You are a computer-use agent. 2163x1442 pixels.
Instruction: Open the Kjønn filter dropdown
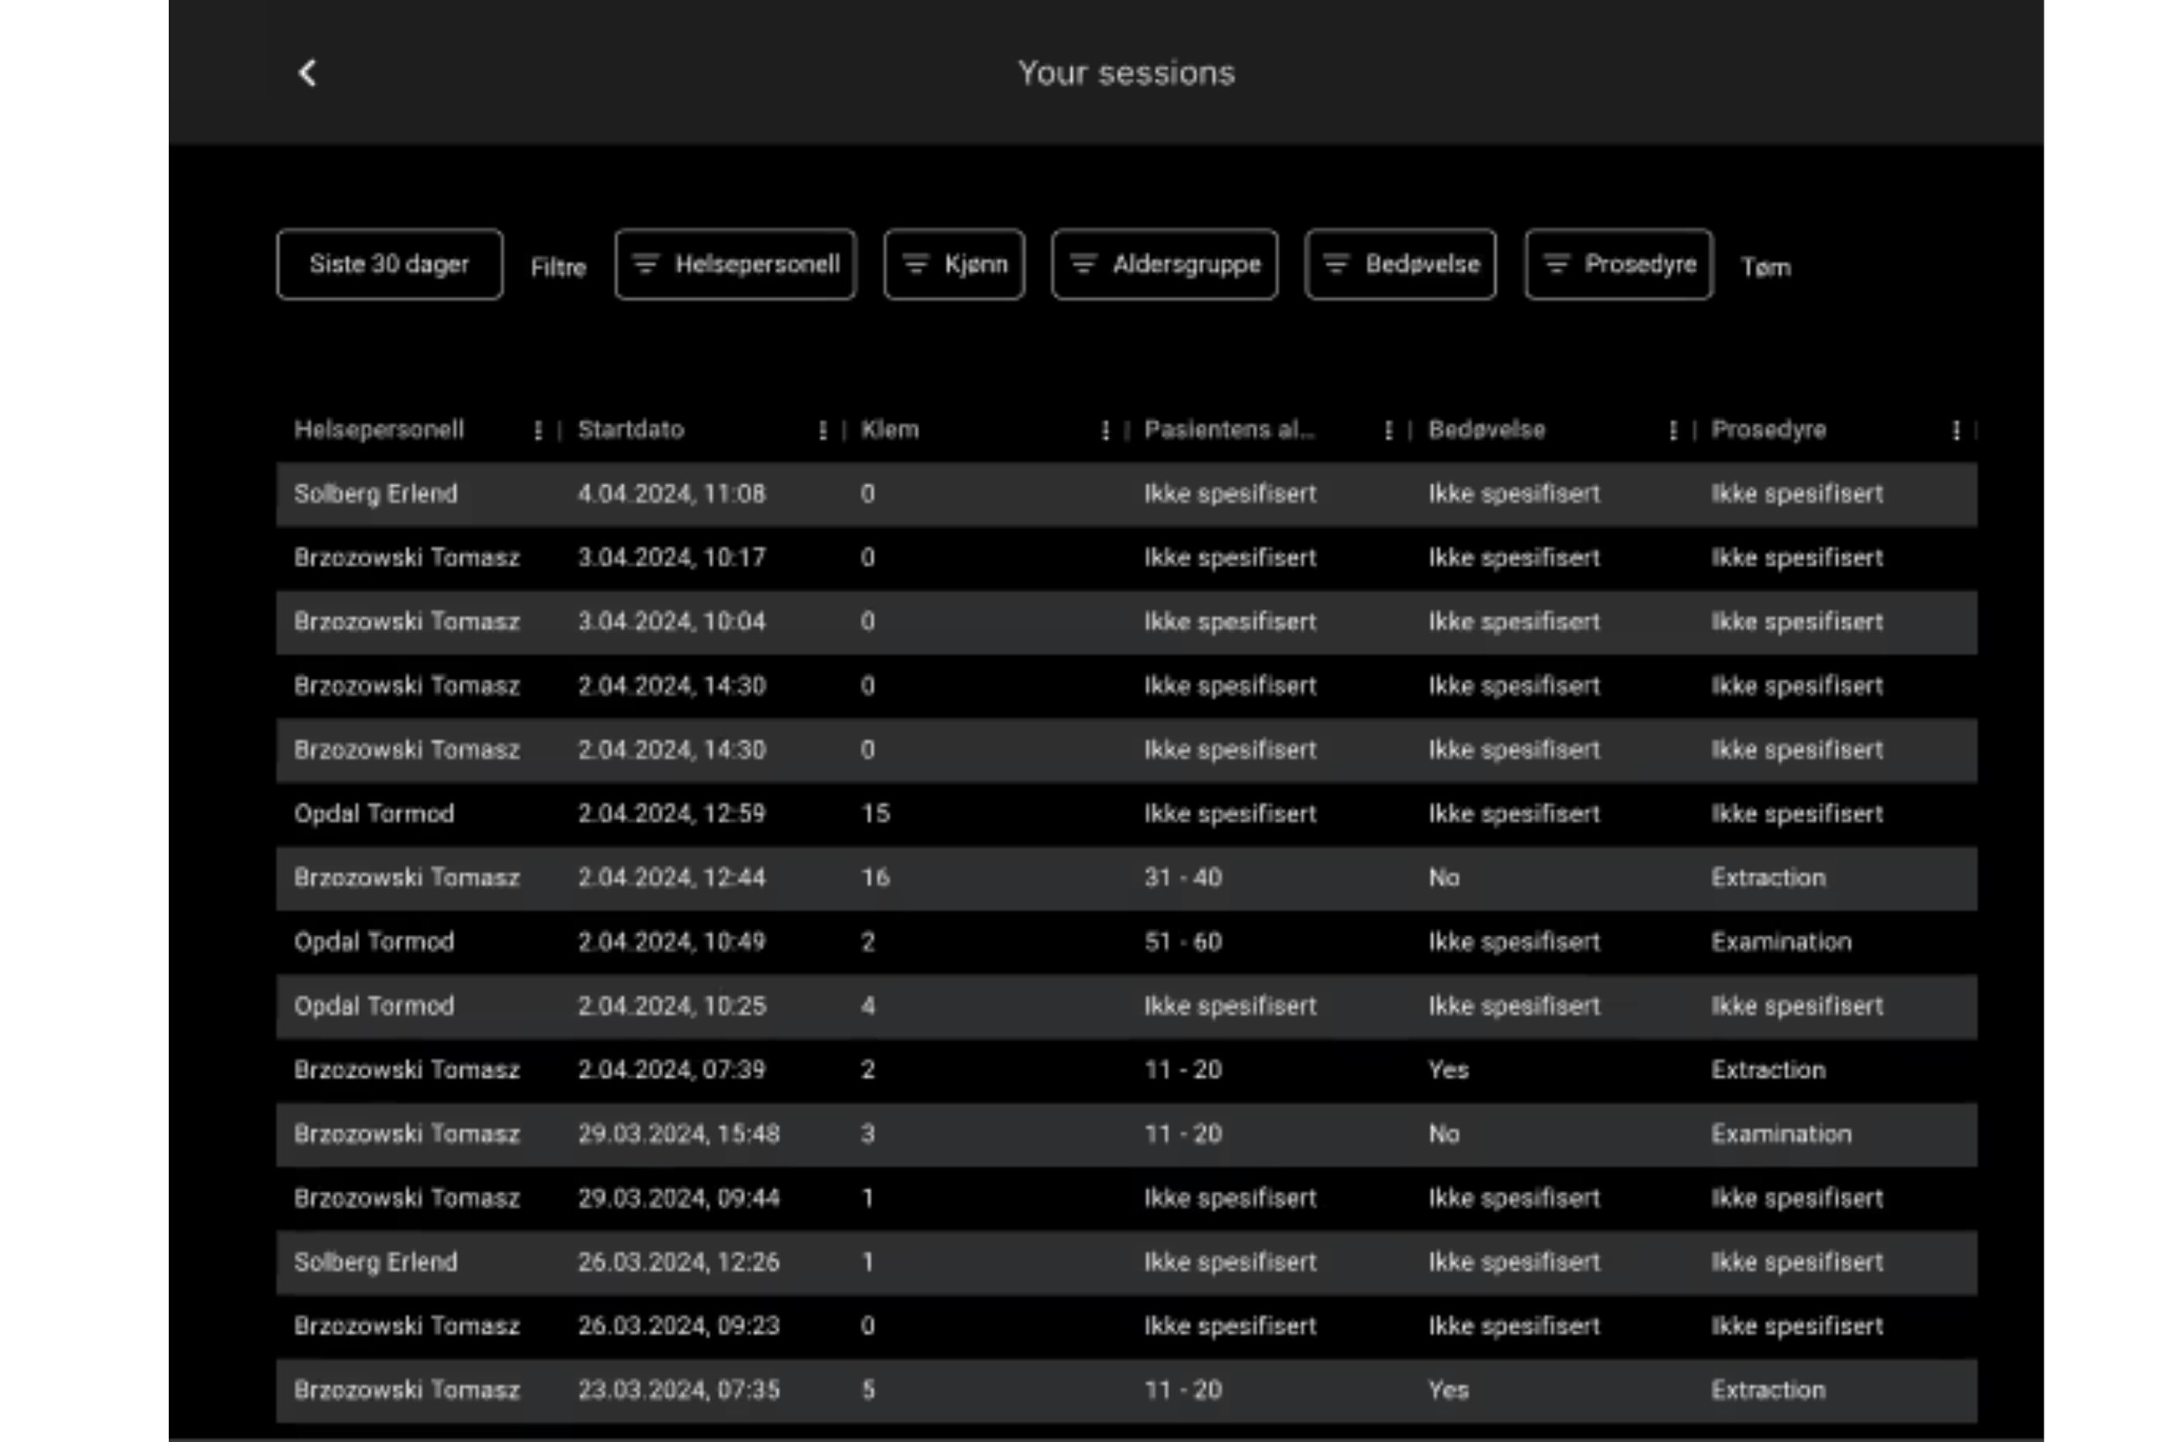pyautogui.click(x=953, y=265)
